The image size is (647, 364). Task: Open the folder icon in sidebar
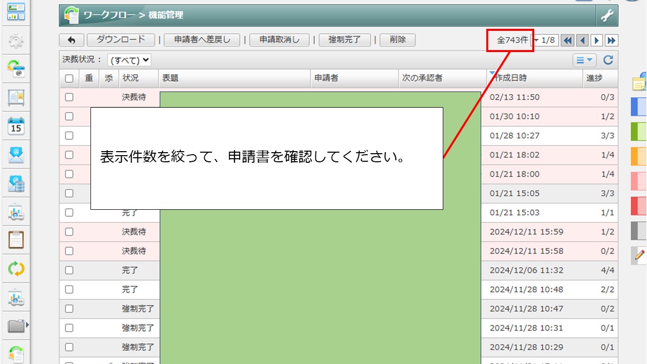[16, 326]
